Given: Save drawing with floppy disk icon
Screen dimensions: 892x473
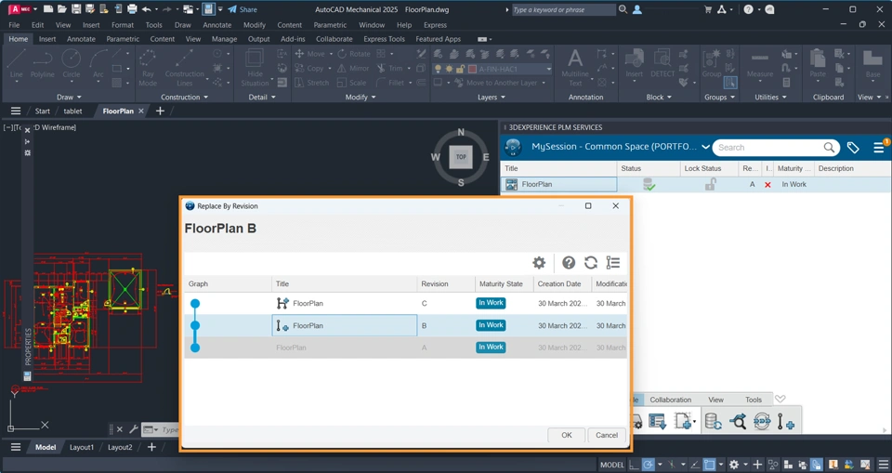Looking at the screenshot, I should coord(75,9).
